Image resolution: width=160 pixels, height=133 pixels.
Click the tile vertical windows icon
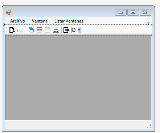(x=48, y=30)
